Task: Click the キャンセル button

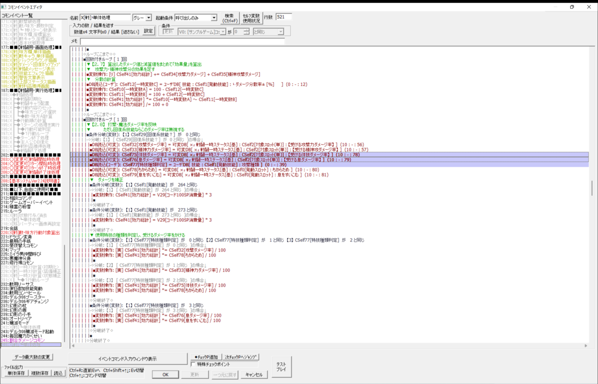Action: click(x=254, y=375)
